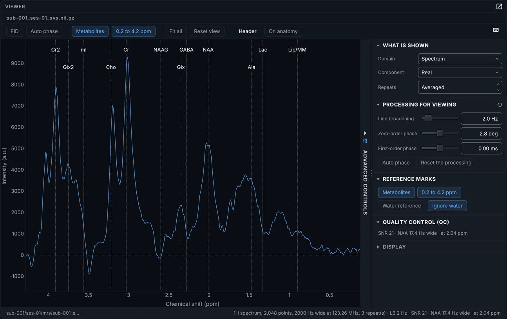Viewport: 507px width, 319px height.
Task: Switch to the Header tab
Action: coord(248,31)
